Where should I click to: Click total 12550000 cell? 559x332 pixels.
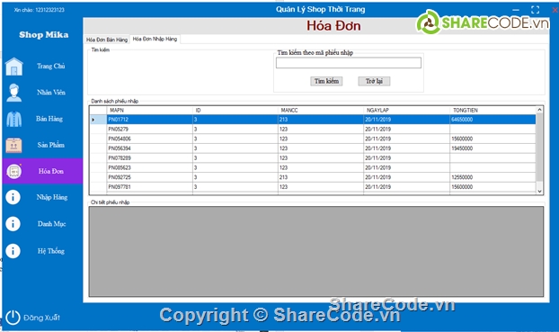point(492,177)
